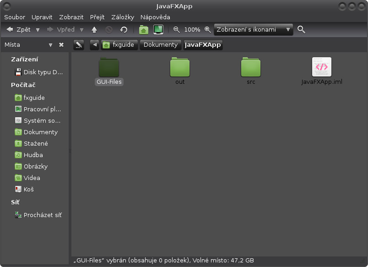Click the Vpřed forward arrow

coord(60,30)
